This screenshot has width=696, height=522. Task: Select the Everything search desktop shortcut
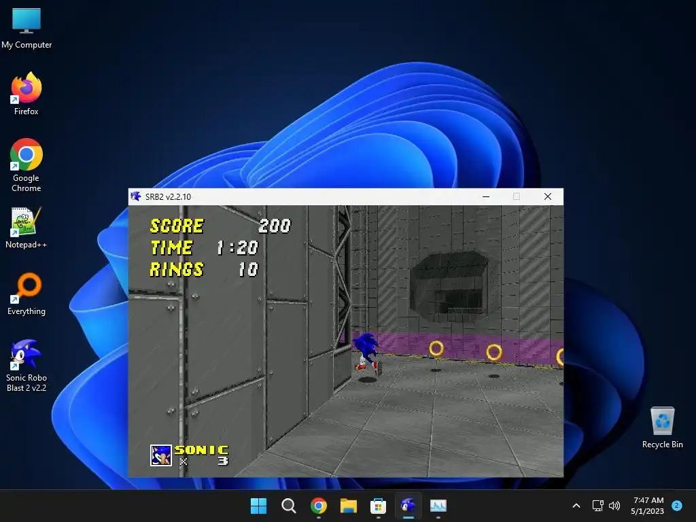point(27,294)
